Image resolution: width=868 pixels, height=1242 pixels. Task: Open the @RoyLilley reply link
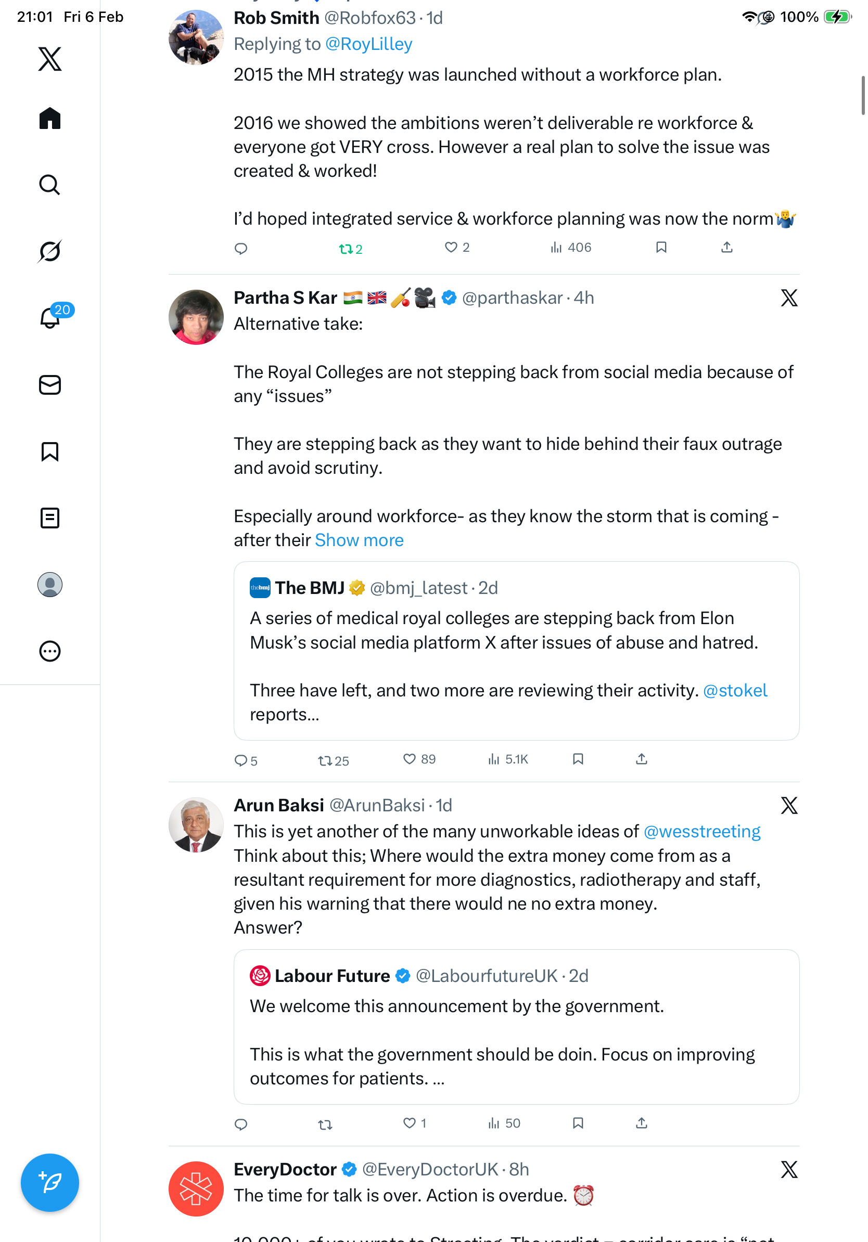[x=368, y=44]
